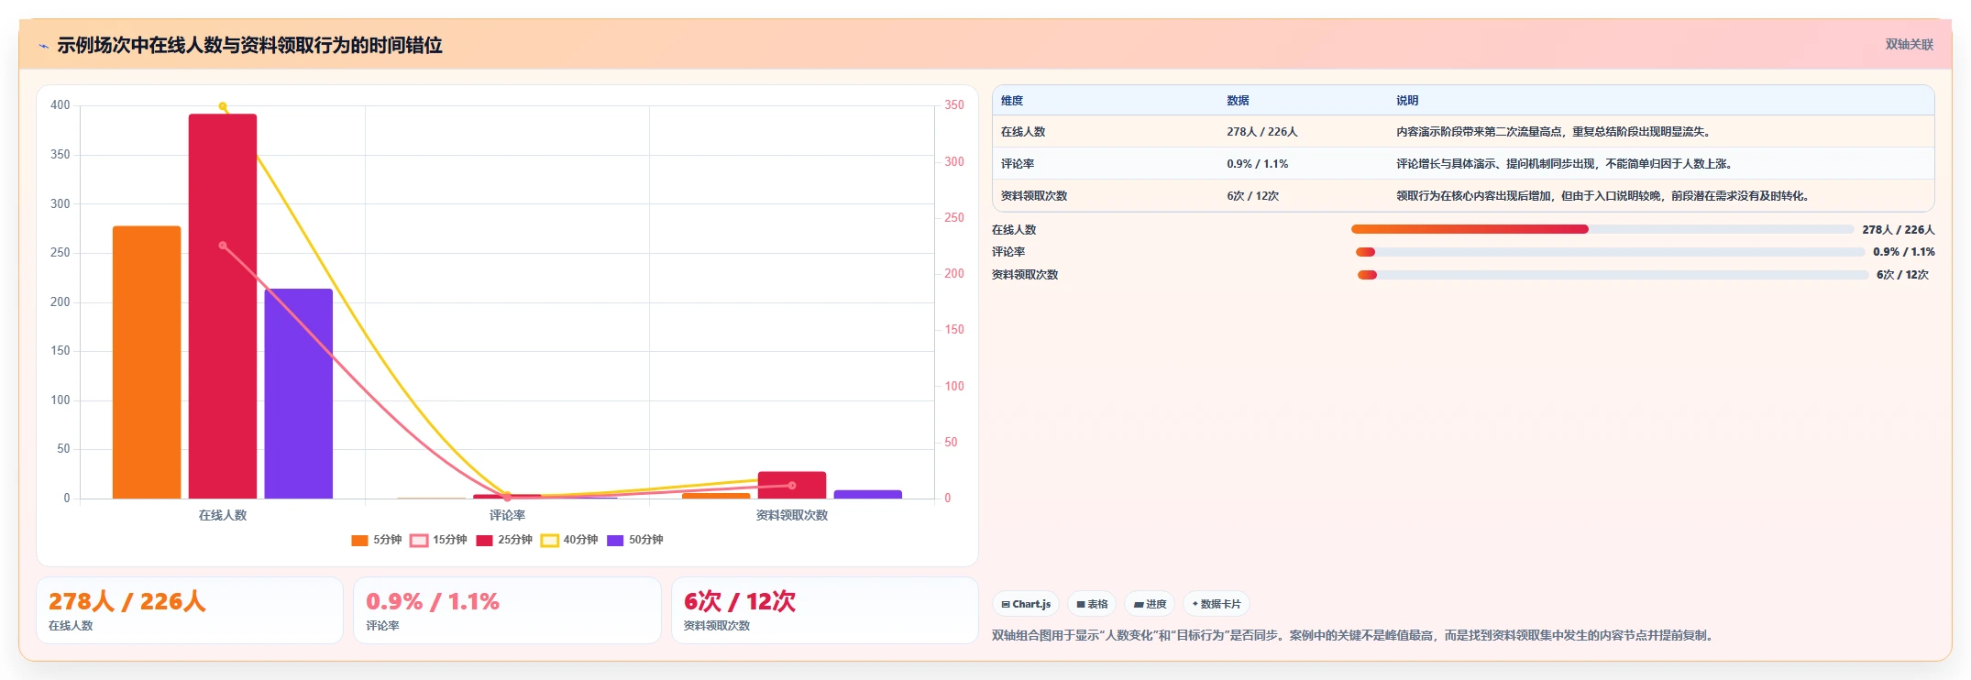Click 278人 / 226人 value right of progress bar
1971x680 pixels.
coord(1899,230)
